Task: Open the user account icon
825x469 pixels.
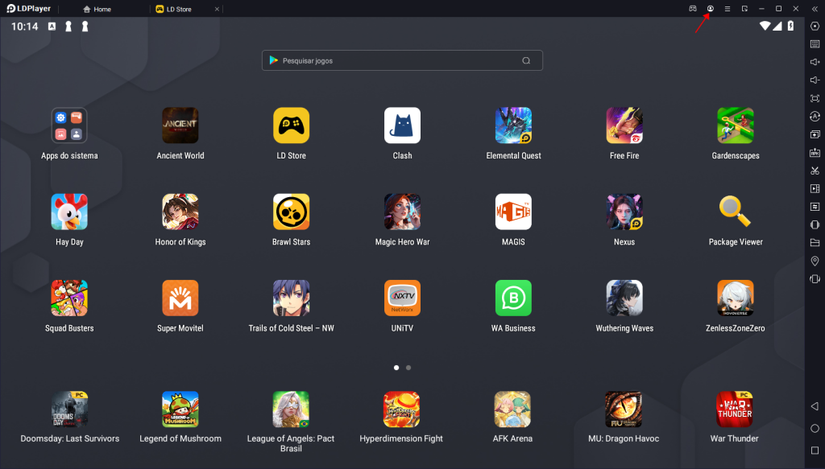Action: point(711,8)
